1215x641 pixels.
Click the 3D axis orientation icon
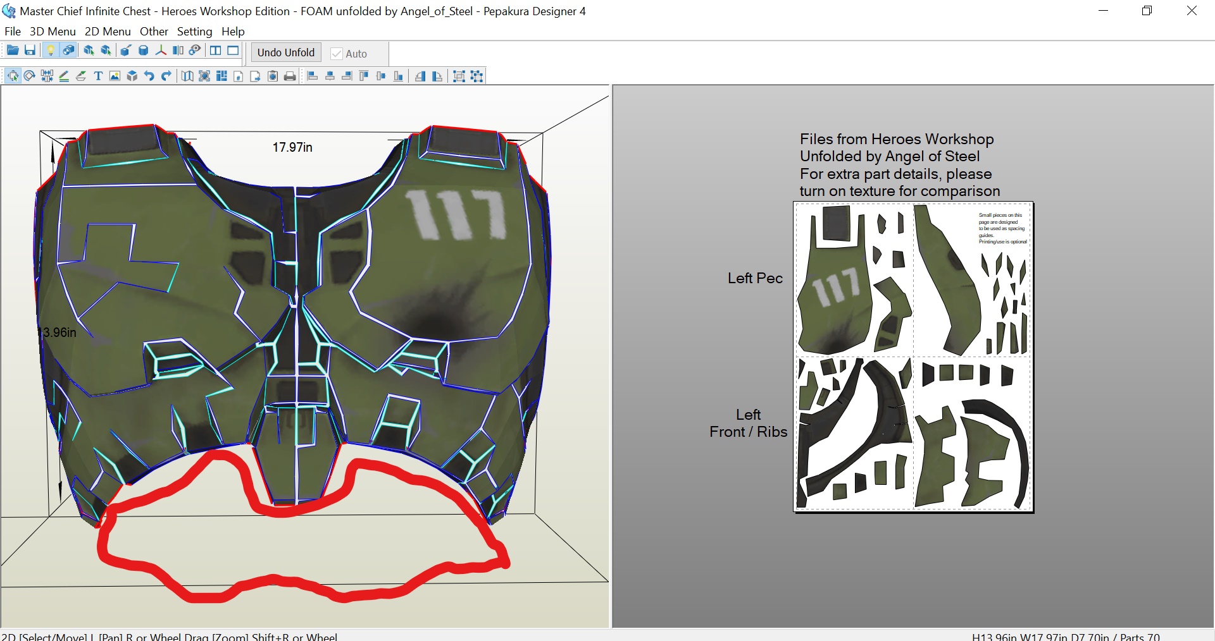[x=161, y=51]
